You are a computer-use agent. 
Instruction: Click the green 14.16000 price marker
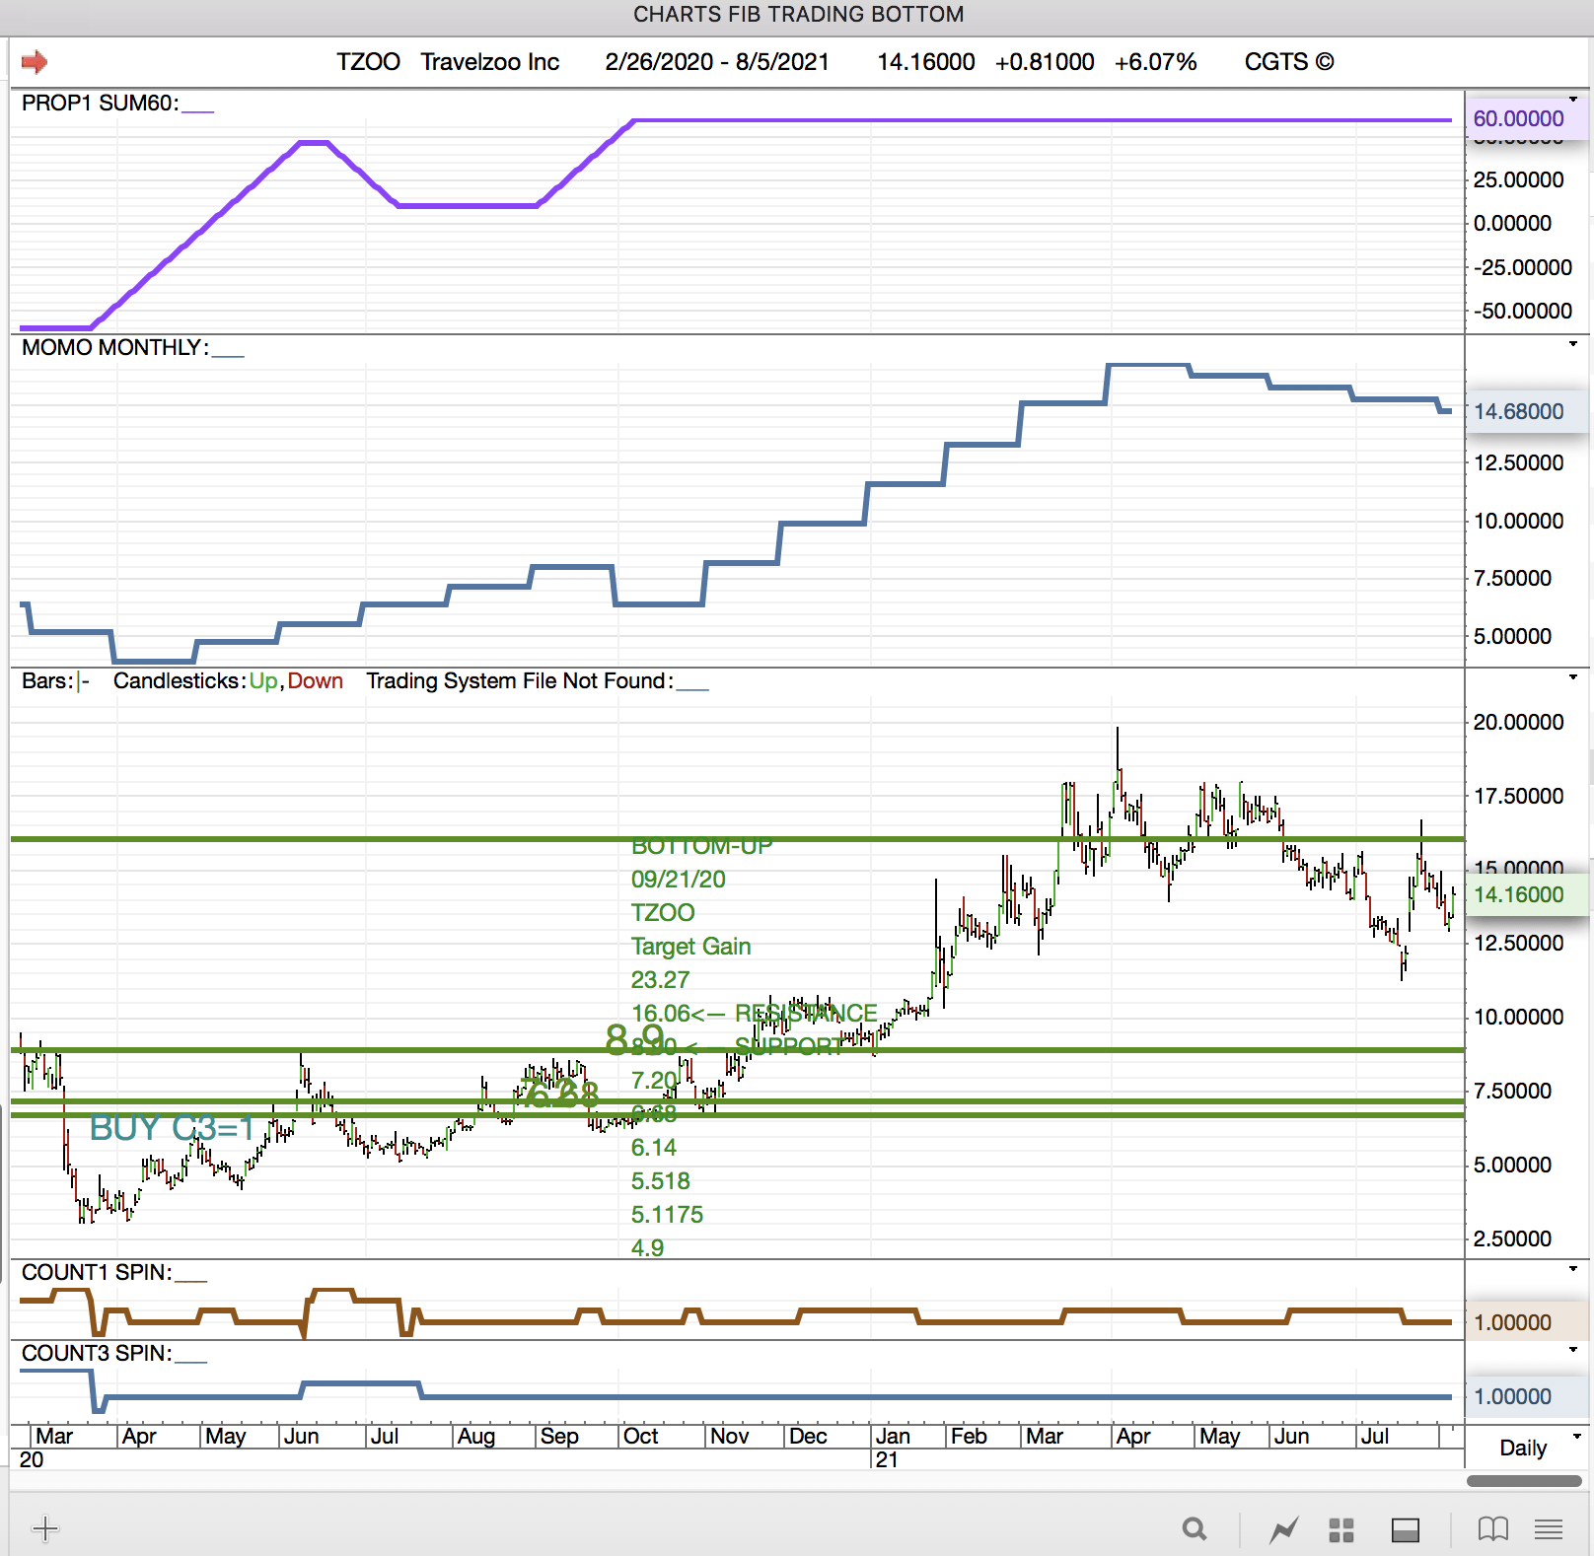click(x=1519, y=895)
